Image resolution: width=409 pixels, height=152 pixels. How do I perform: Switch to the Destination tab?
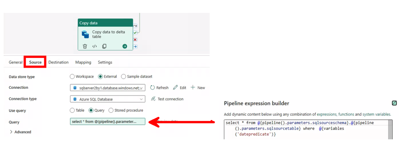tap(59, 62)
